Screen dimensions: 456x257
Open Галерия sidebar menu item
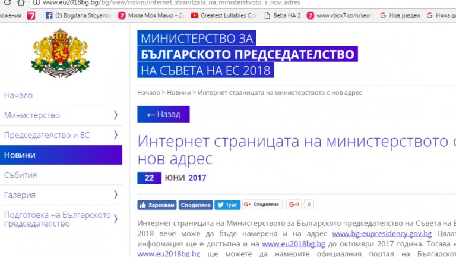20,195
